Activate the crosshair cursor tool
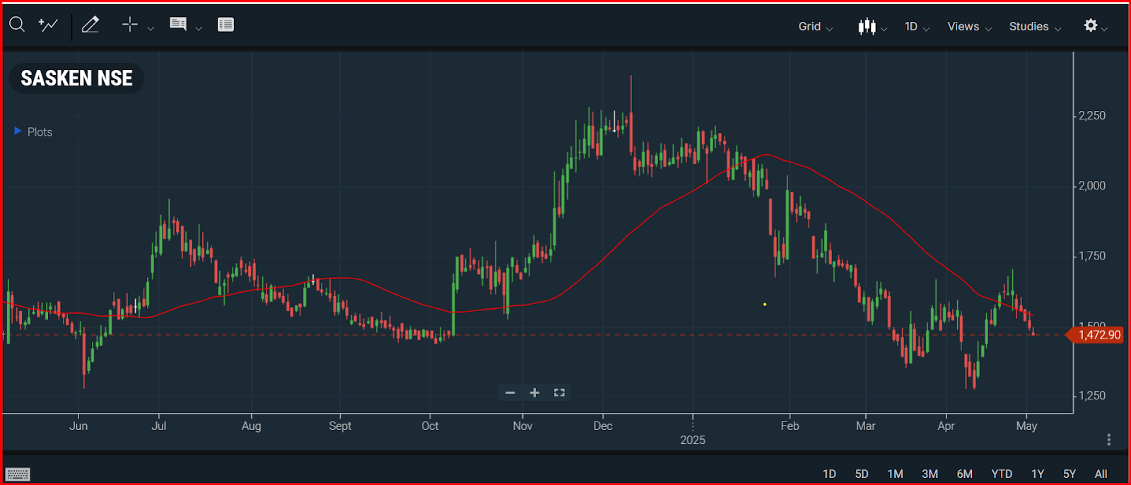 130,25
